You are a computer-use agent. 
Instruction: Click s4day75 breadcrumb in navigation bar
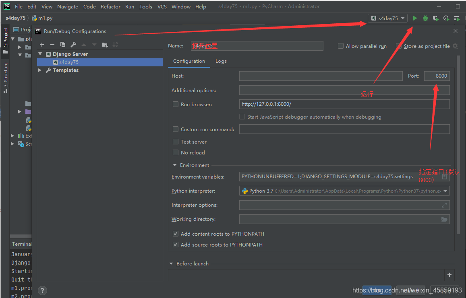(x=15, y=18)
